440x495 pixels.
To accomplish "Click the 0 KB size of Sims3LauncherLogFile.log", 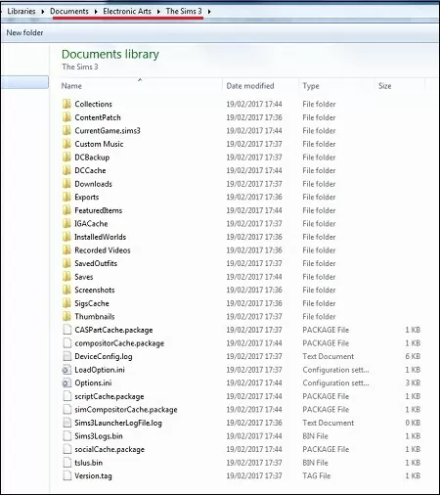I will click(413, 423).
